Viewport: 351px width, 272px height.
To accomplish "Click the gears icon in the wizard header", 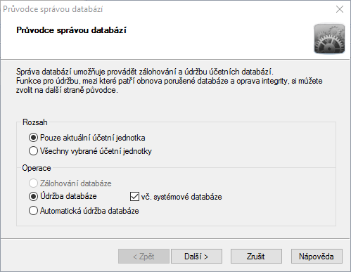I will click(x=329, y=39).
